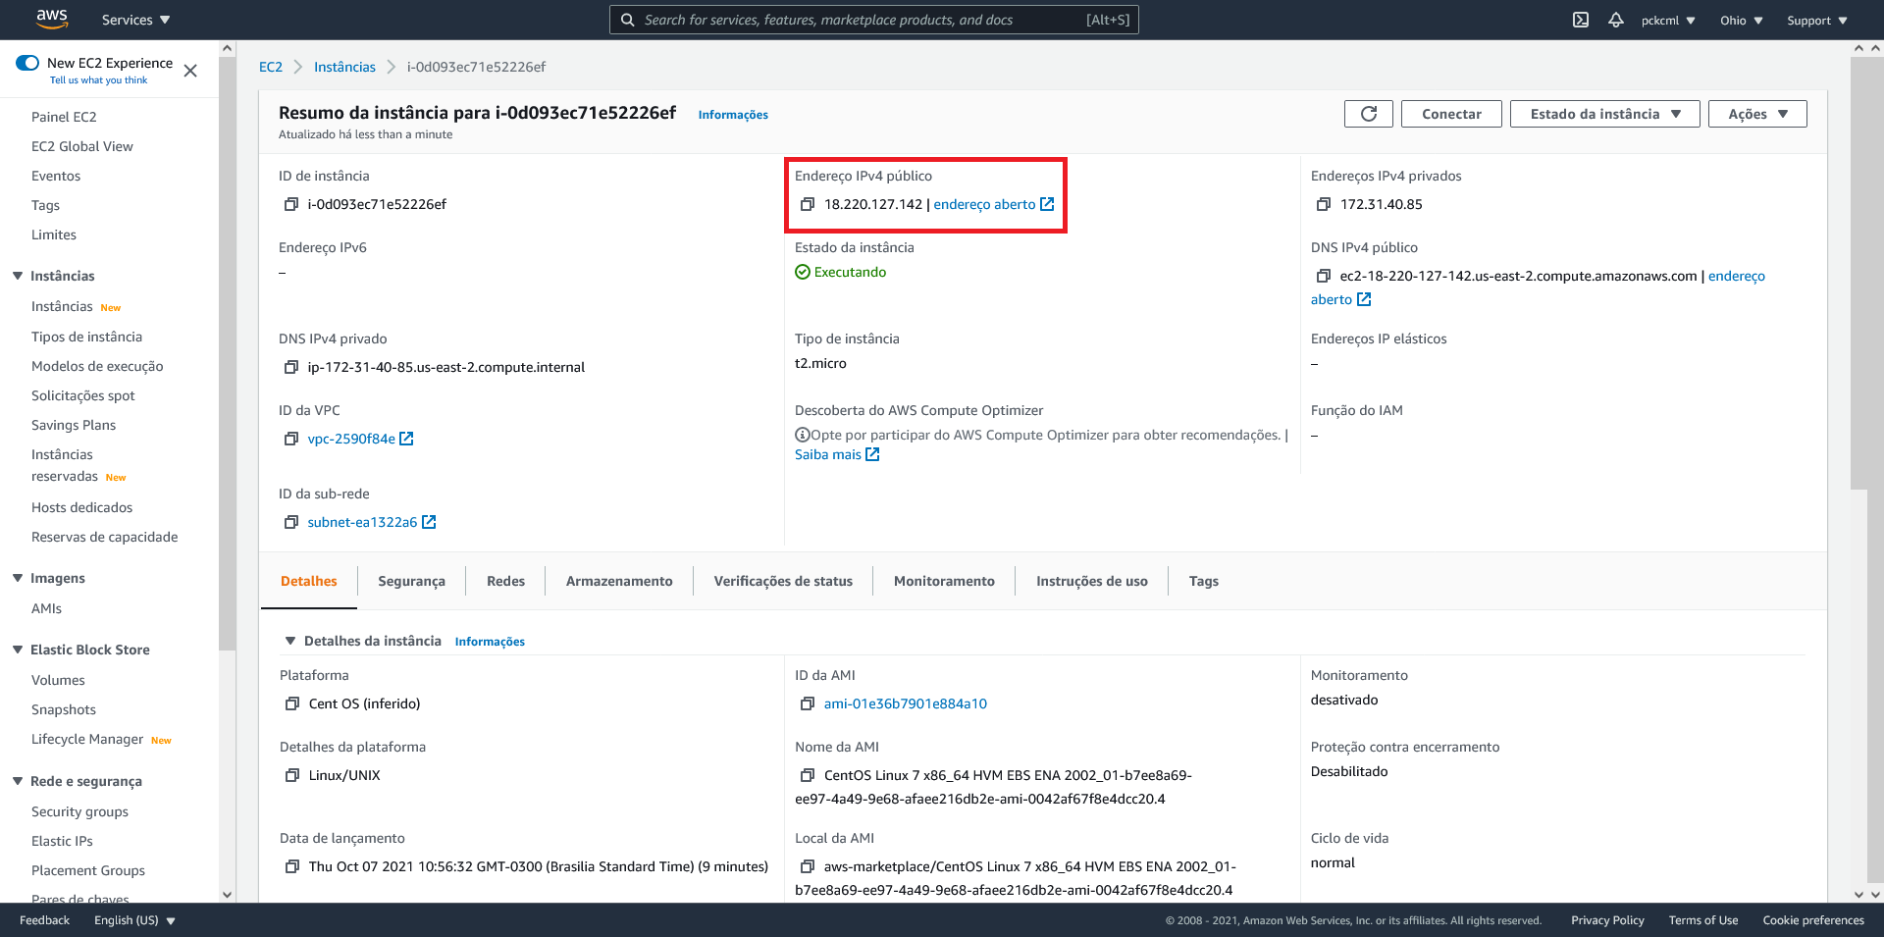Viewport: 1884px width, 937px height.
Task: Copy the public IPv4 address 18.220.127.142
Action: click(808, 204)
